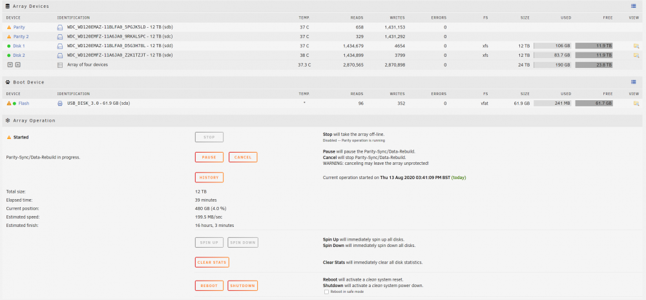Click the total reads value 2,870,565
Image resolution: width=646 pixels, height=300 pixels.
[x=353, y=65]
